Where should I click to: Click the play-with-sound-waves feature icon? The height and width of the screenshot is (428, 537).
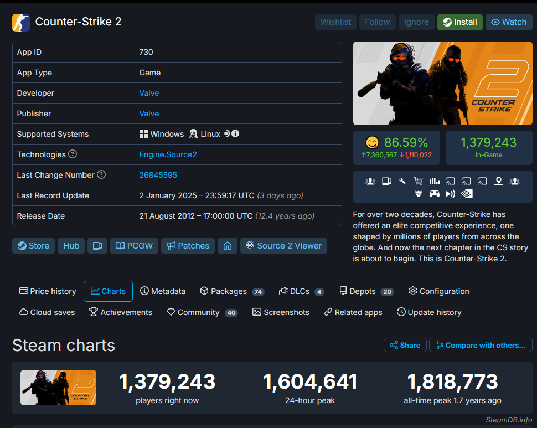pos(450,194)
